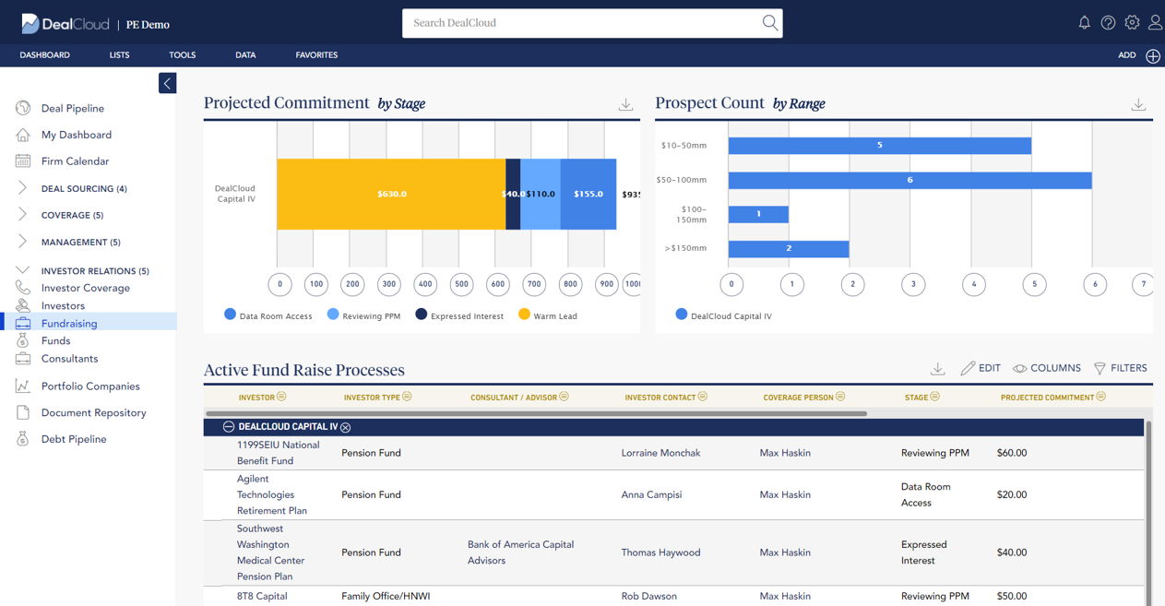Open contact Thomas Haywood

click(x=660, y=553)
